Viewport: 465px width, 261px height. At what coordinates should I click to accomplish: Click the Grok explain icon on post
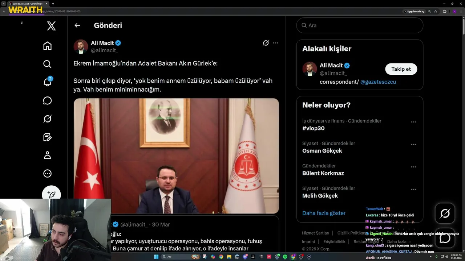(x=266, y=43)
